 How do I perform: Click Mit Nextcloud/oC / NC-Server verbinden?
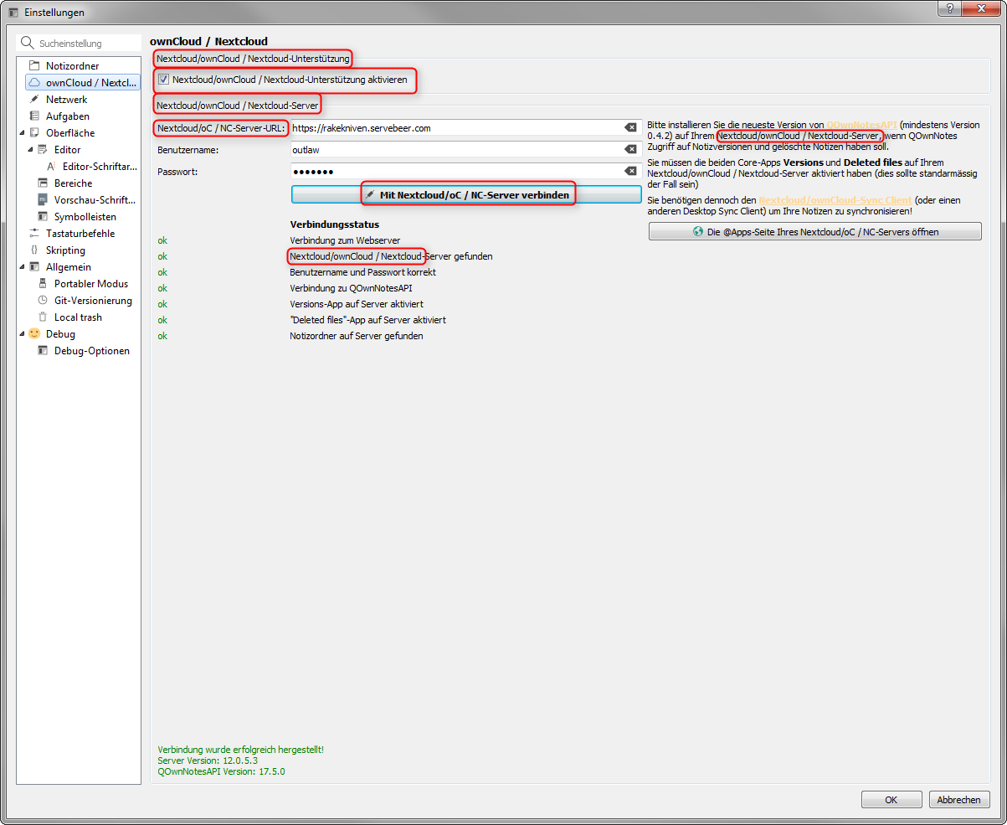(x=466, y=194)
